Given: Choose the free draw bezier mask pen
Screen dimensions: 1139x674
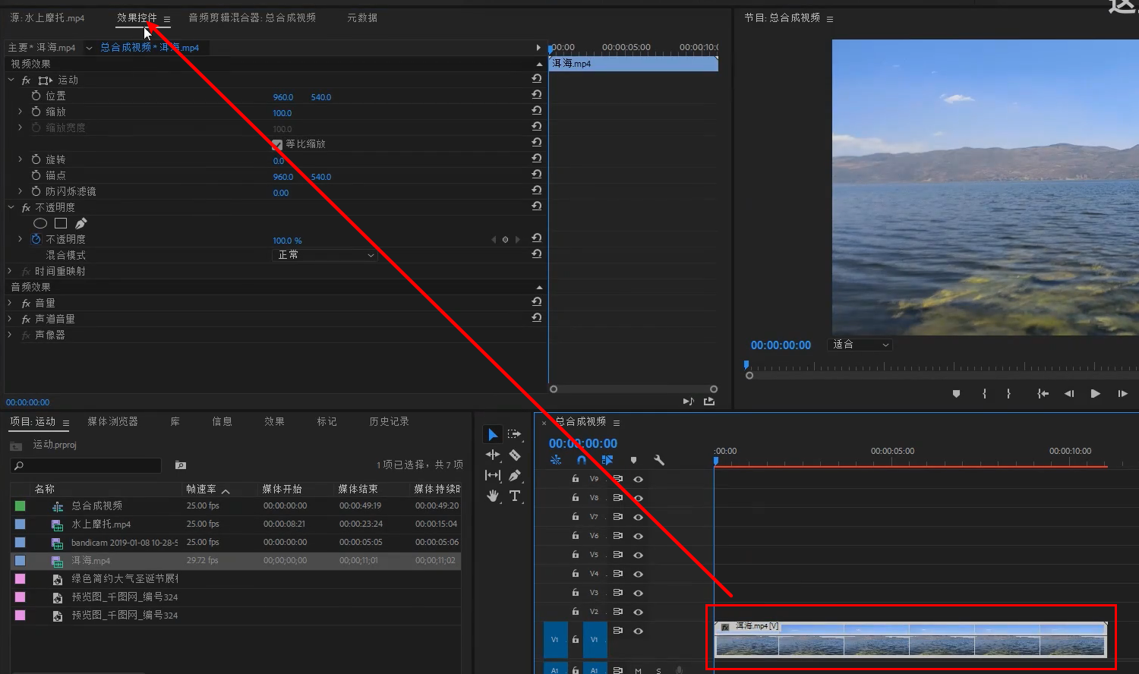Looking at the screenshot, I should [x=81, y=223].
